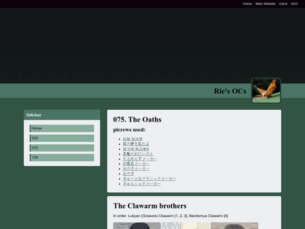305x229 pixels.
Task: Open the AO3 nav link
Action: point(294,4)
